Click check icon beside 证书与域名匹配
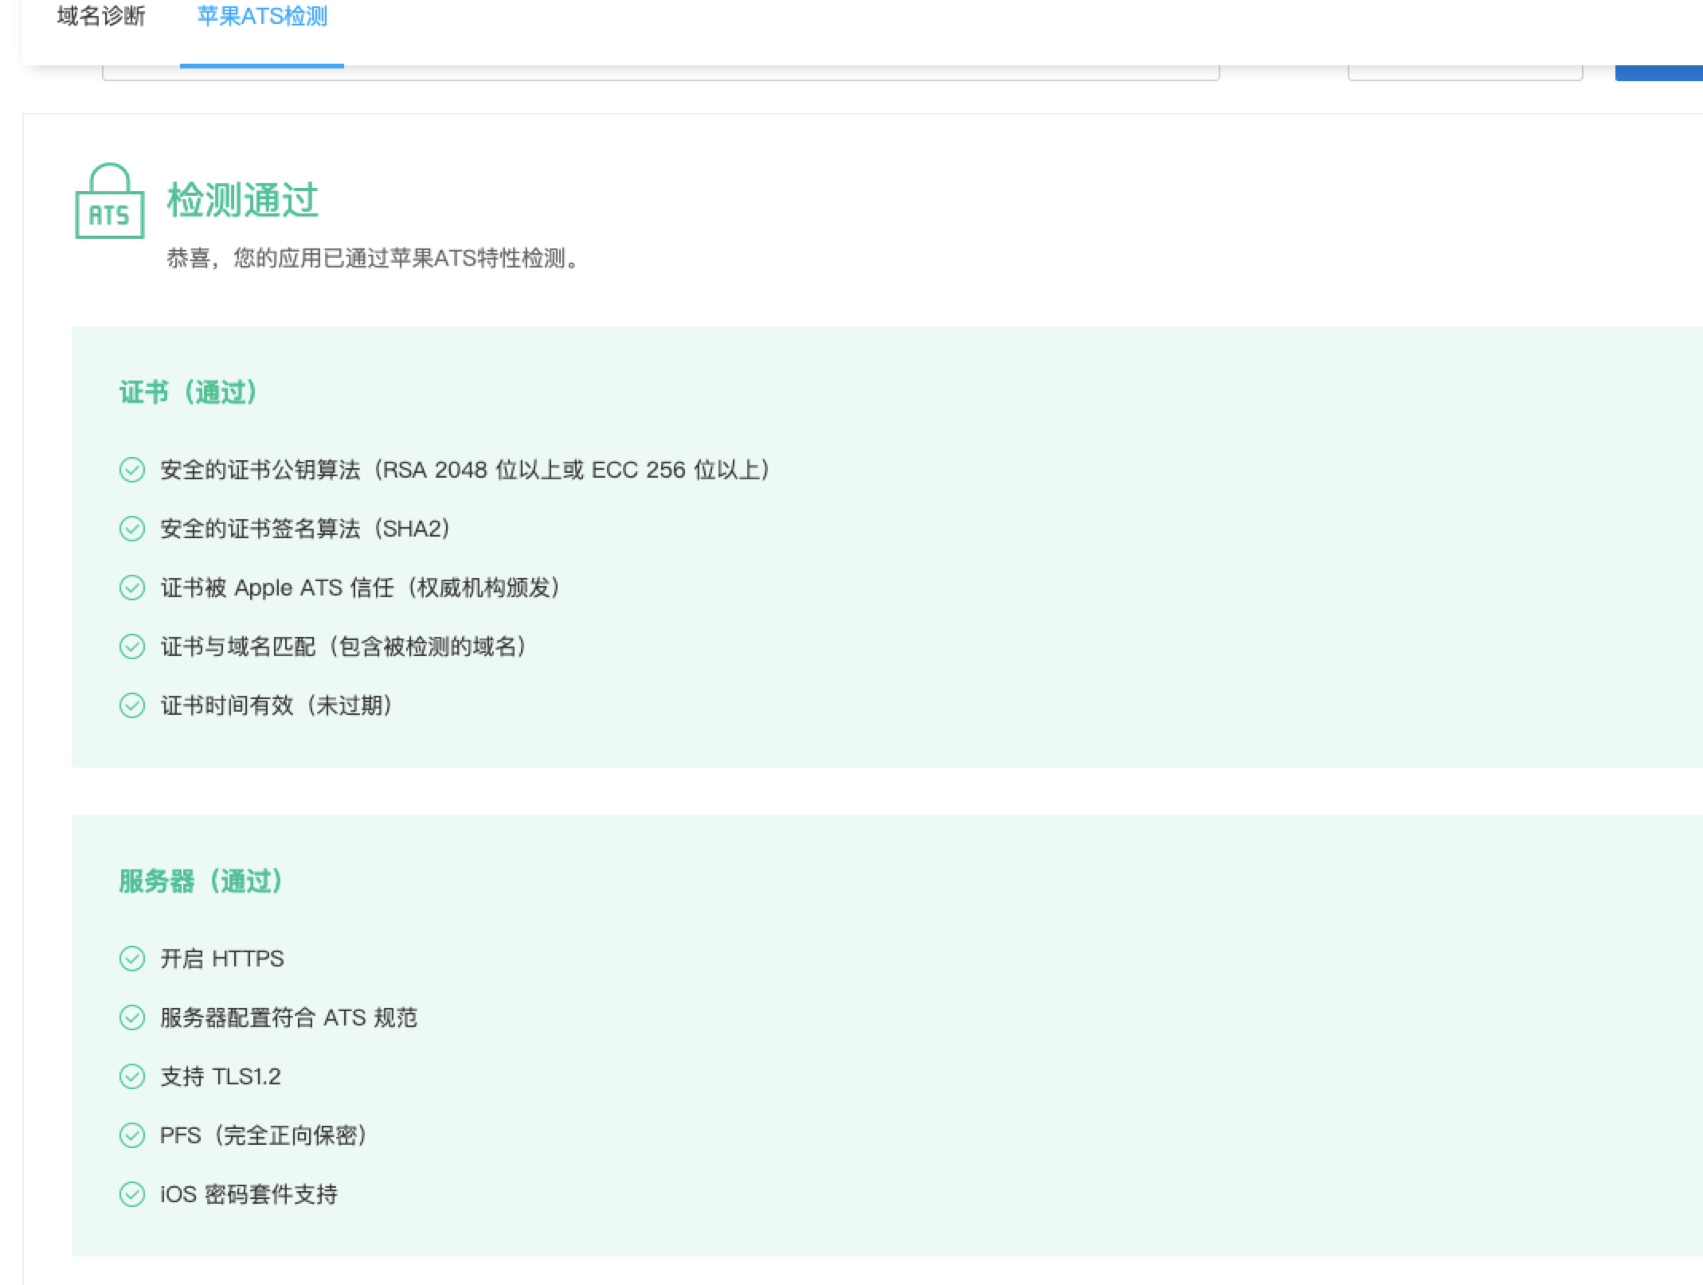1703x1285 pixels. 132,646
